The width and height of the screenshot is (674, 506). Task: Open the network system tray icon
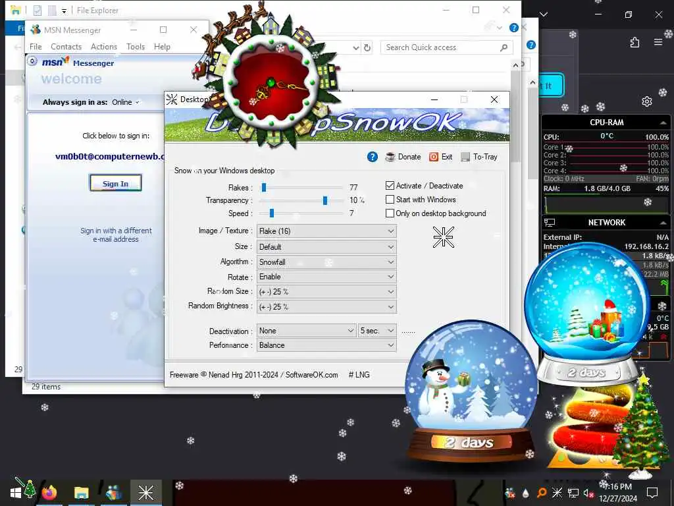(573, 493)
